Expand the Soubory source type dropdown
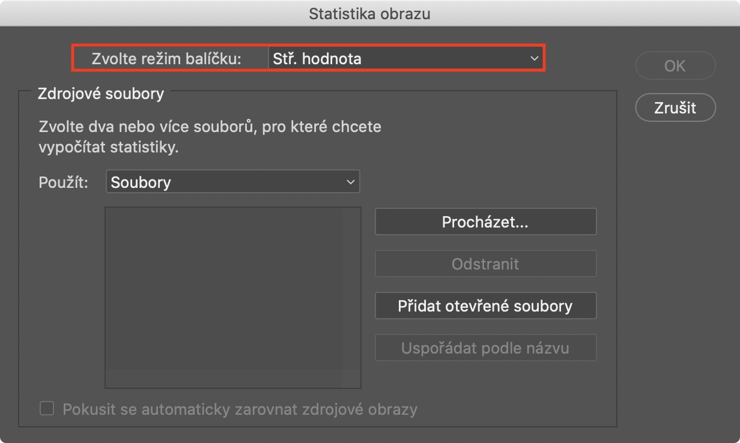Image resolution: width=740 pixels, height=443 pixels. (x=232, y=182)
